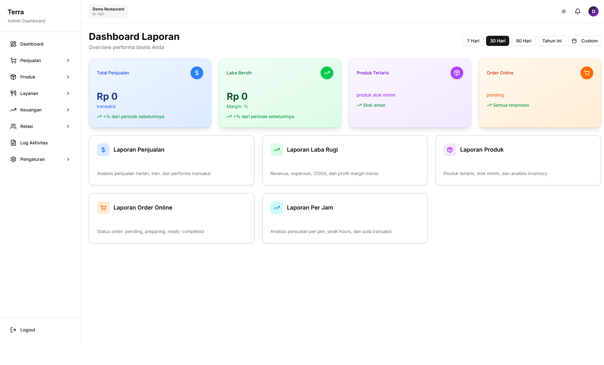
Task: Expand the Pengaturan sidebar submenu chevron
Action: point(68,159)
